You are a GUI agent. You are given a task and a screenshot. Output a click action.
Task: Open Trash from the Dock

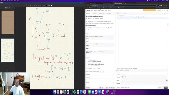tap(114, 92)
